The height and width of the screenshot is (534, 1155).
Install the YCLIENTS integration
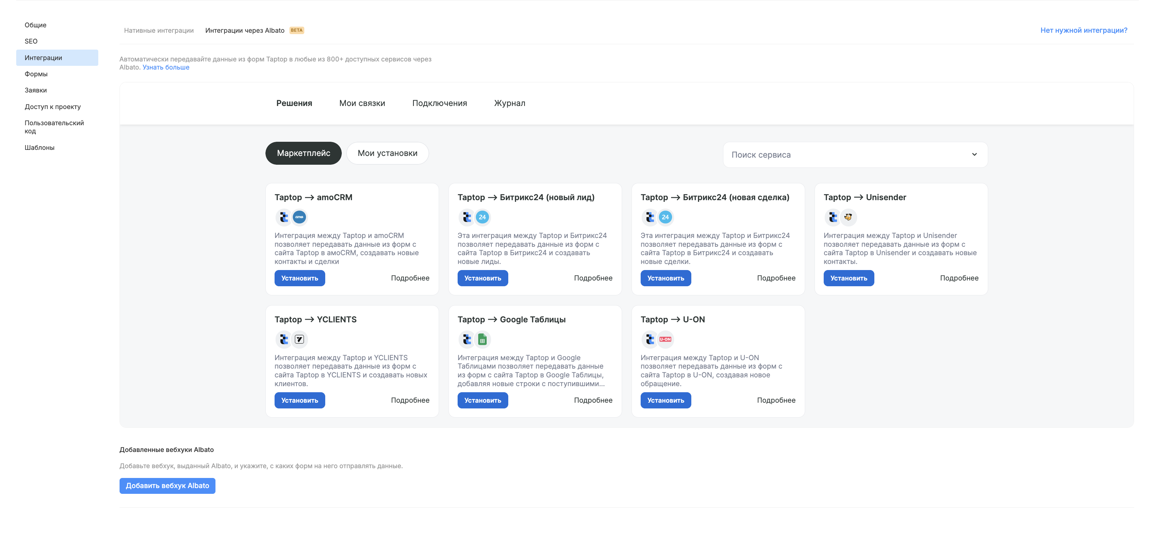pos(300,400)
